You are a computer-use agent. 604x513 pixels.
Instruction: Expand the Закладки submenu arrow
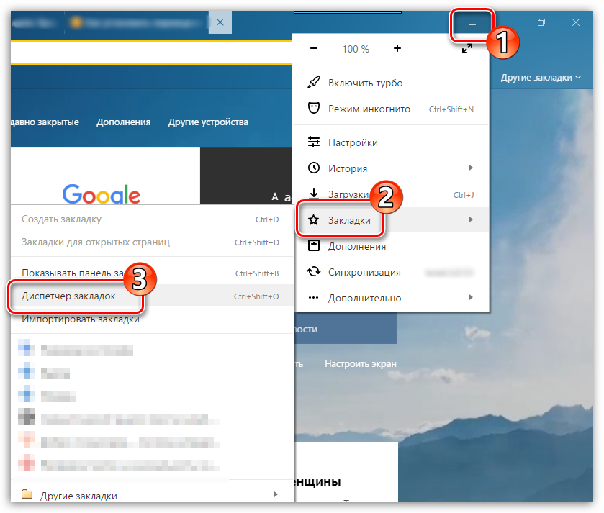tap(471, 219)
